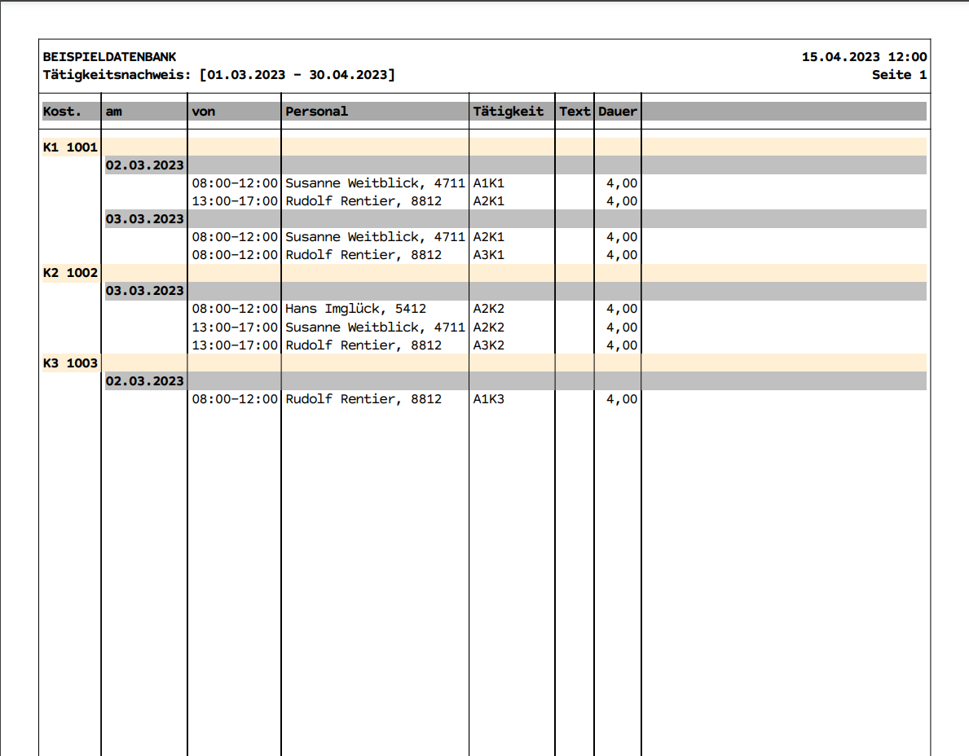
Task: Select the Personal column header
Action: click(x=317, y=112)
